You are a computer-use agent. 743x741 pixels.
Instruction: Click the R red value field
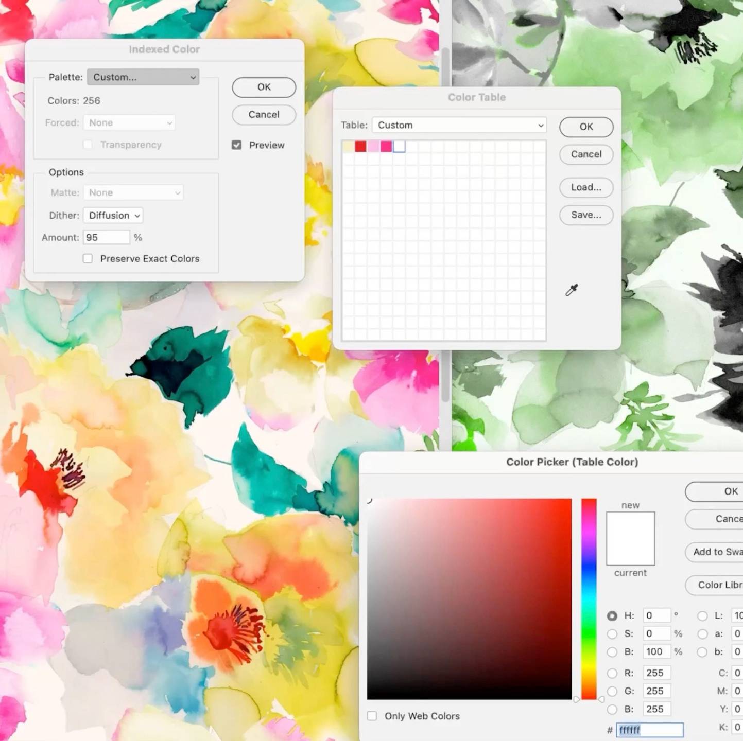click(657, 673)
